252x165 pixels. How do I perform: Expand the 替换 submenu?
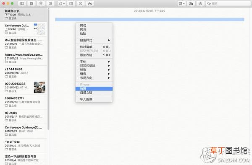(x=94, y=70)
